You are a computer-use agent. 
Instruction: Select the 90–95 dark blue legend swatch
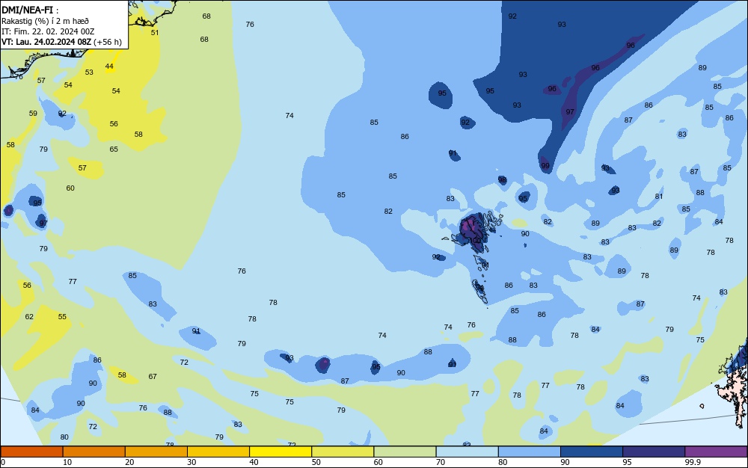coord(592,452)
